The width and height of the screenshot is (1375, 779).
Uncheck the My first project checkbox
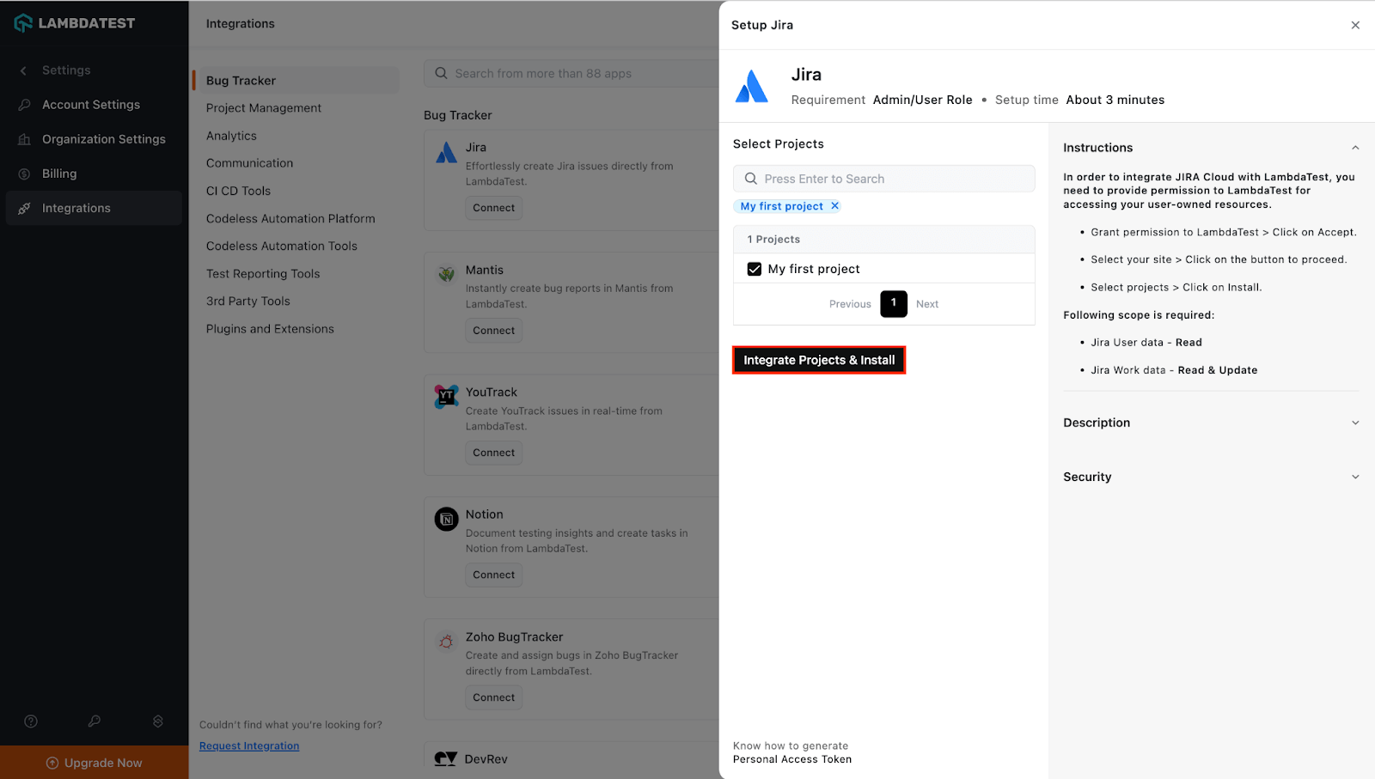tap(754, 268)
